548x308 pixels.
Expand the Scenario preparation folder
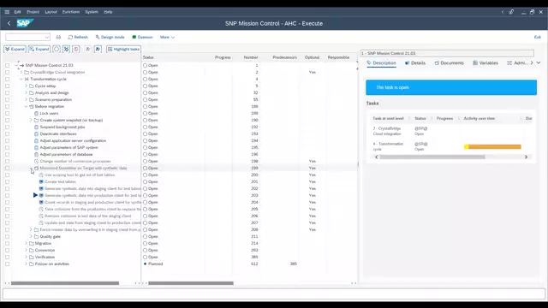[27, 99]
